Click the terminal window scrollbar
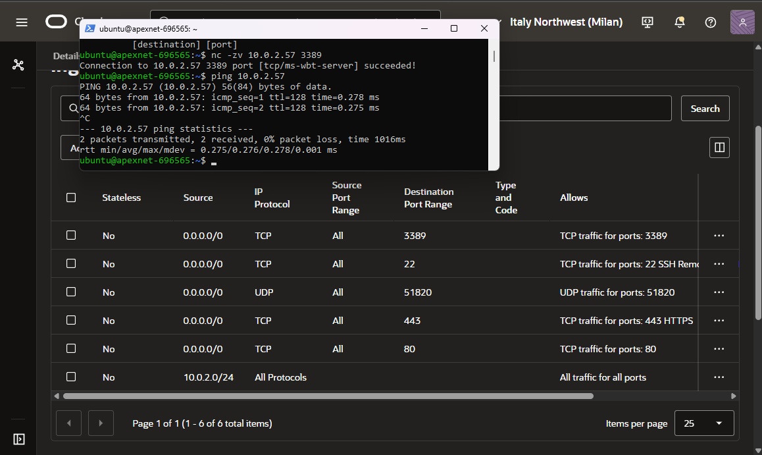This screenshot has width=762, height=455. tap(494, 56)
